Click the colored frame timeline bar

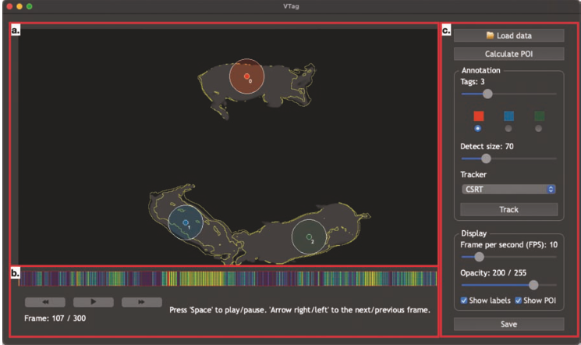(x=228, y=278)
